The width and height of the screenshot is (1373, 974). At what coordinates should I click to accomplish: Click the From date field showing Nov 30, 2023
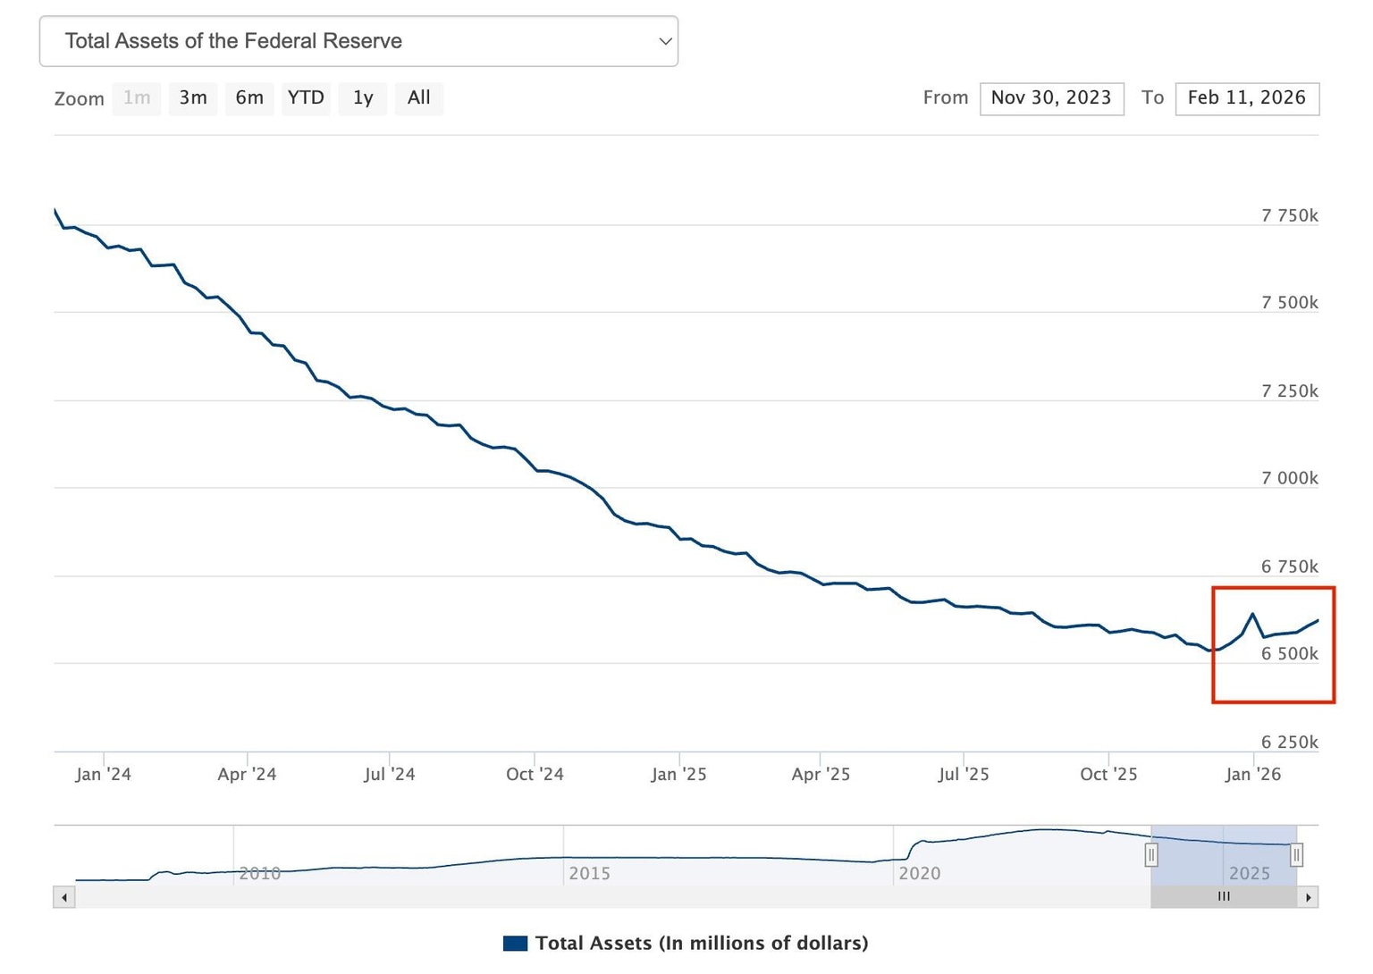coord(1051,98)
